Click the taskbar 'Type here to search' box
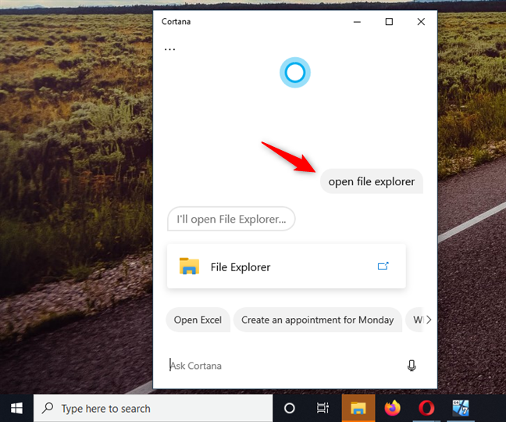 click(x=153, y=408)
